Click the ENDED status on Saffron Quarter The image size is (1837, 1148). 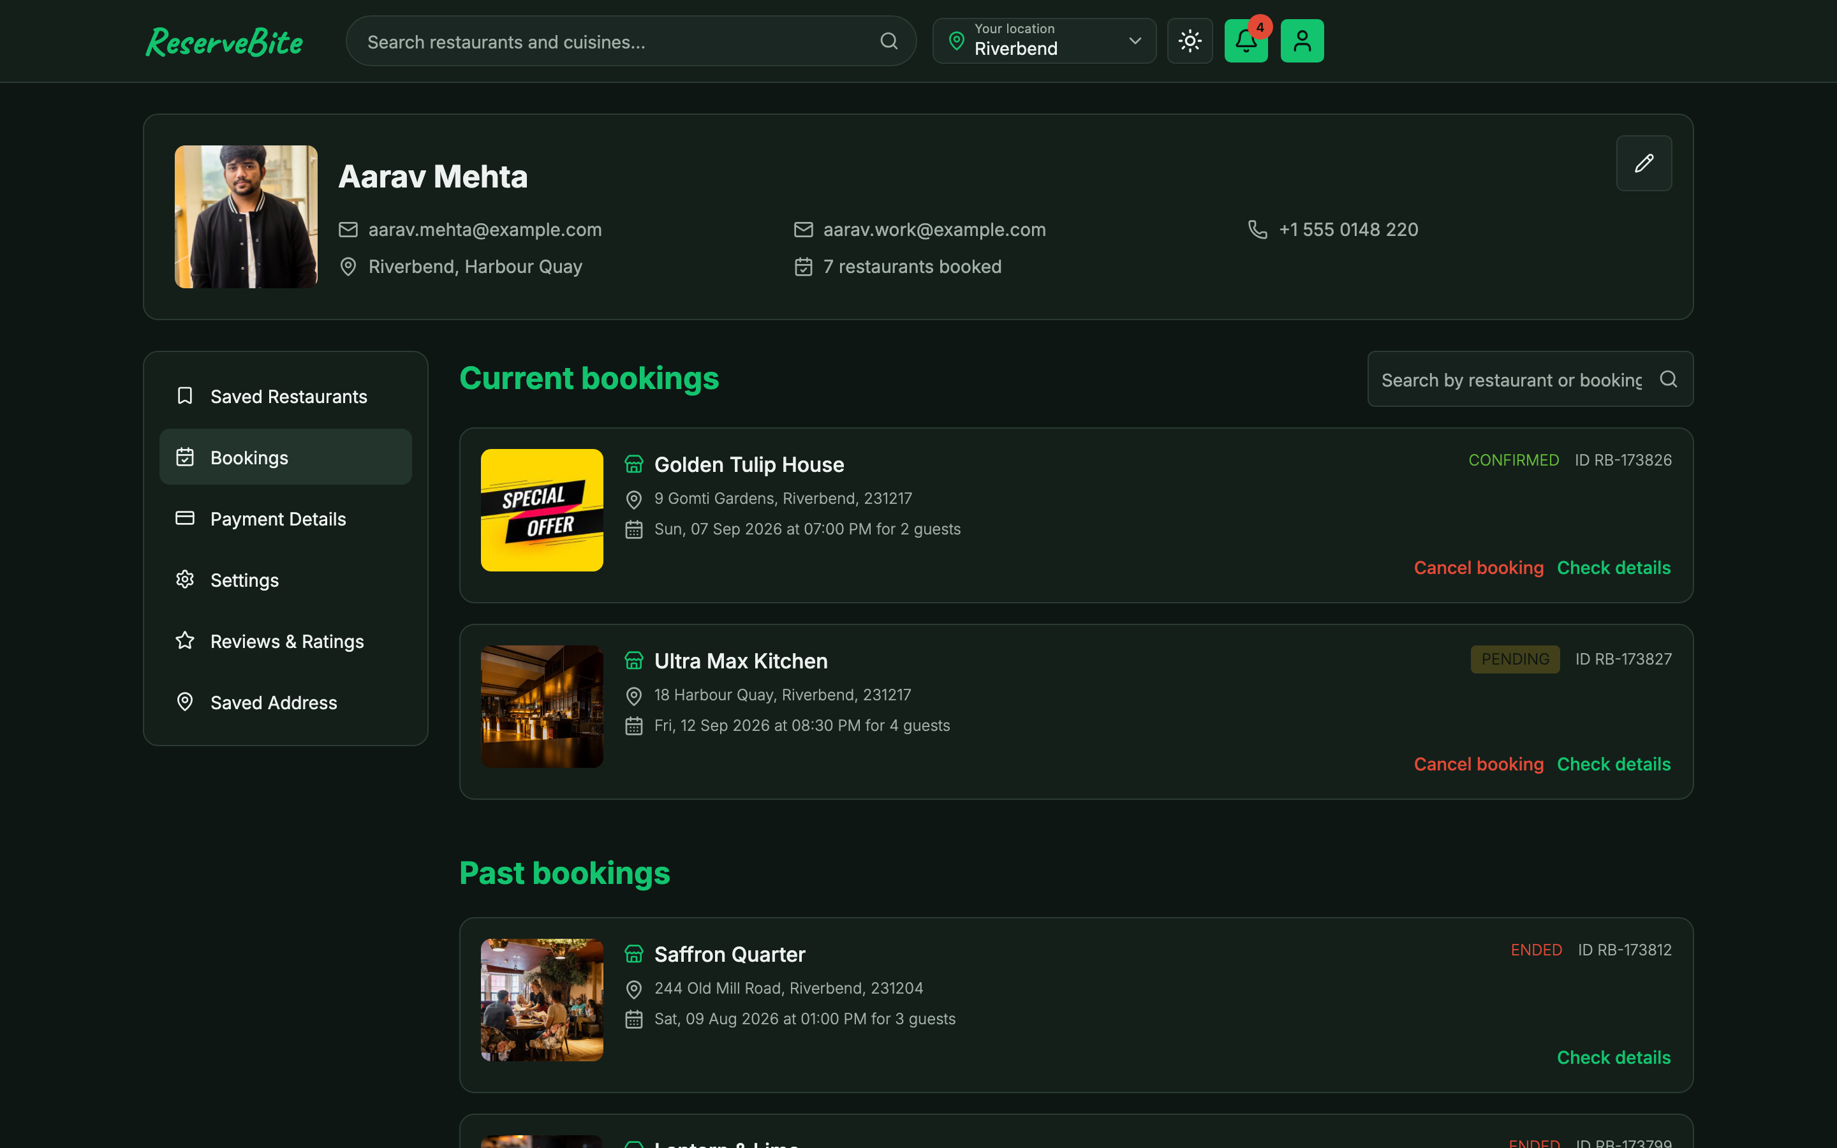1536,950
